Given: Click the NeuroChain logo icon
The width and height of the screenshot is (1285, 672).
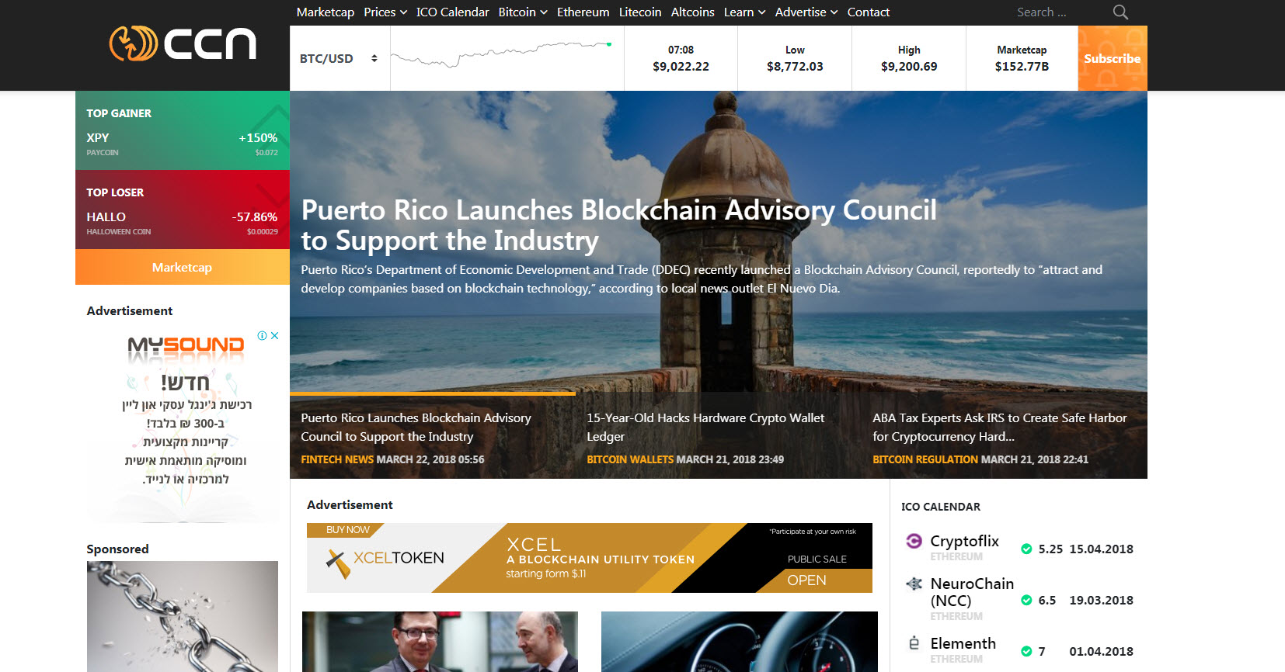Looking at the screenshot, I should [914, 584].
